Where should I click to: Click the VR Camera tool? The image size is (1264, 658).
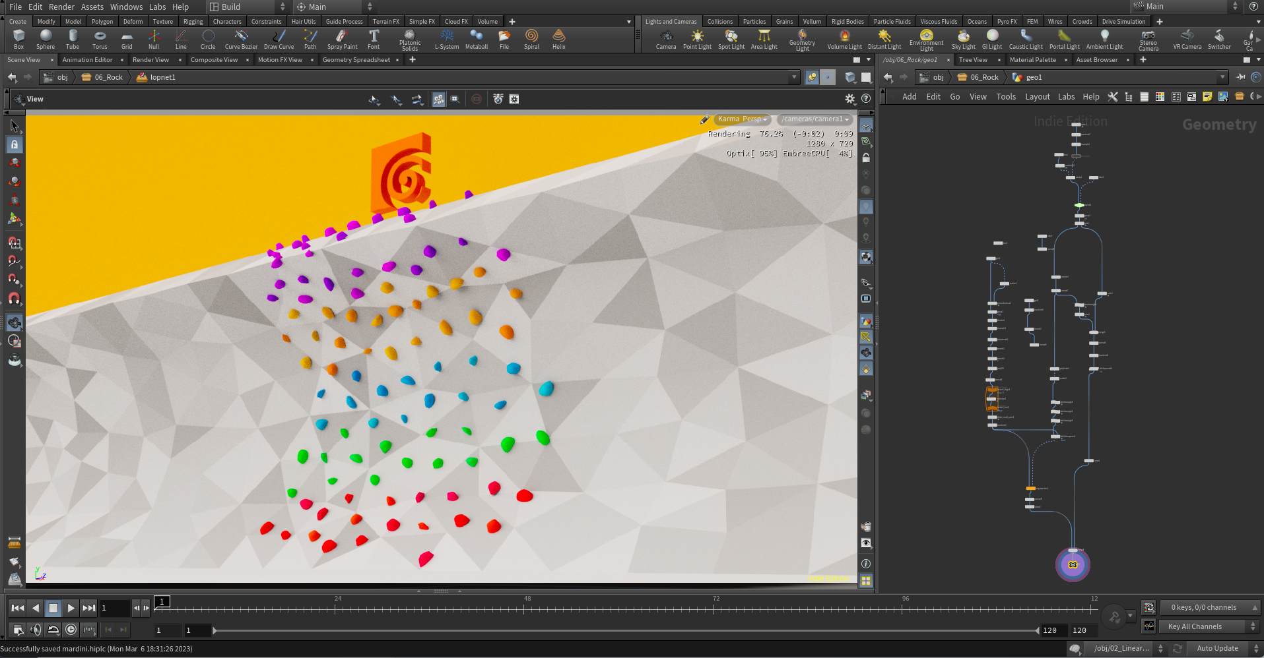(x=1187, y=40)
